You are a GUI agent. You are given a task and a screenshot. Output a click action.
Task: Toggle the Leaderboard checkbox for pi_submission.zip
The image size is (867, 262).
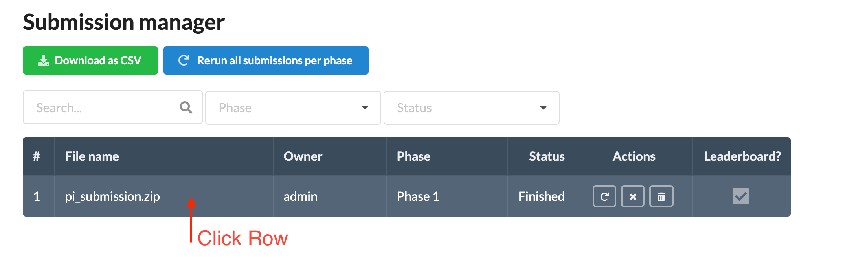pos(740,196)
